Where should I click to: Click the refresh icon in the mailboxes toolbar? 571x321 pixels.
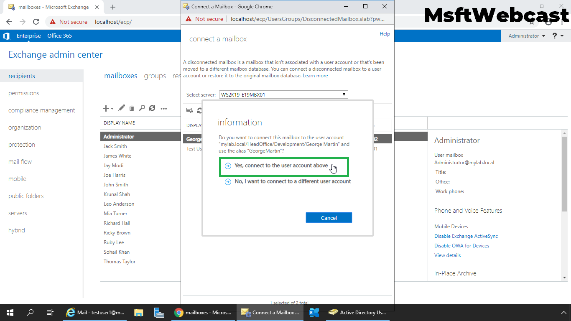[x=152, y=108]
